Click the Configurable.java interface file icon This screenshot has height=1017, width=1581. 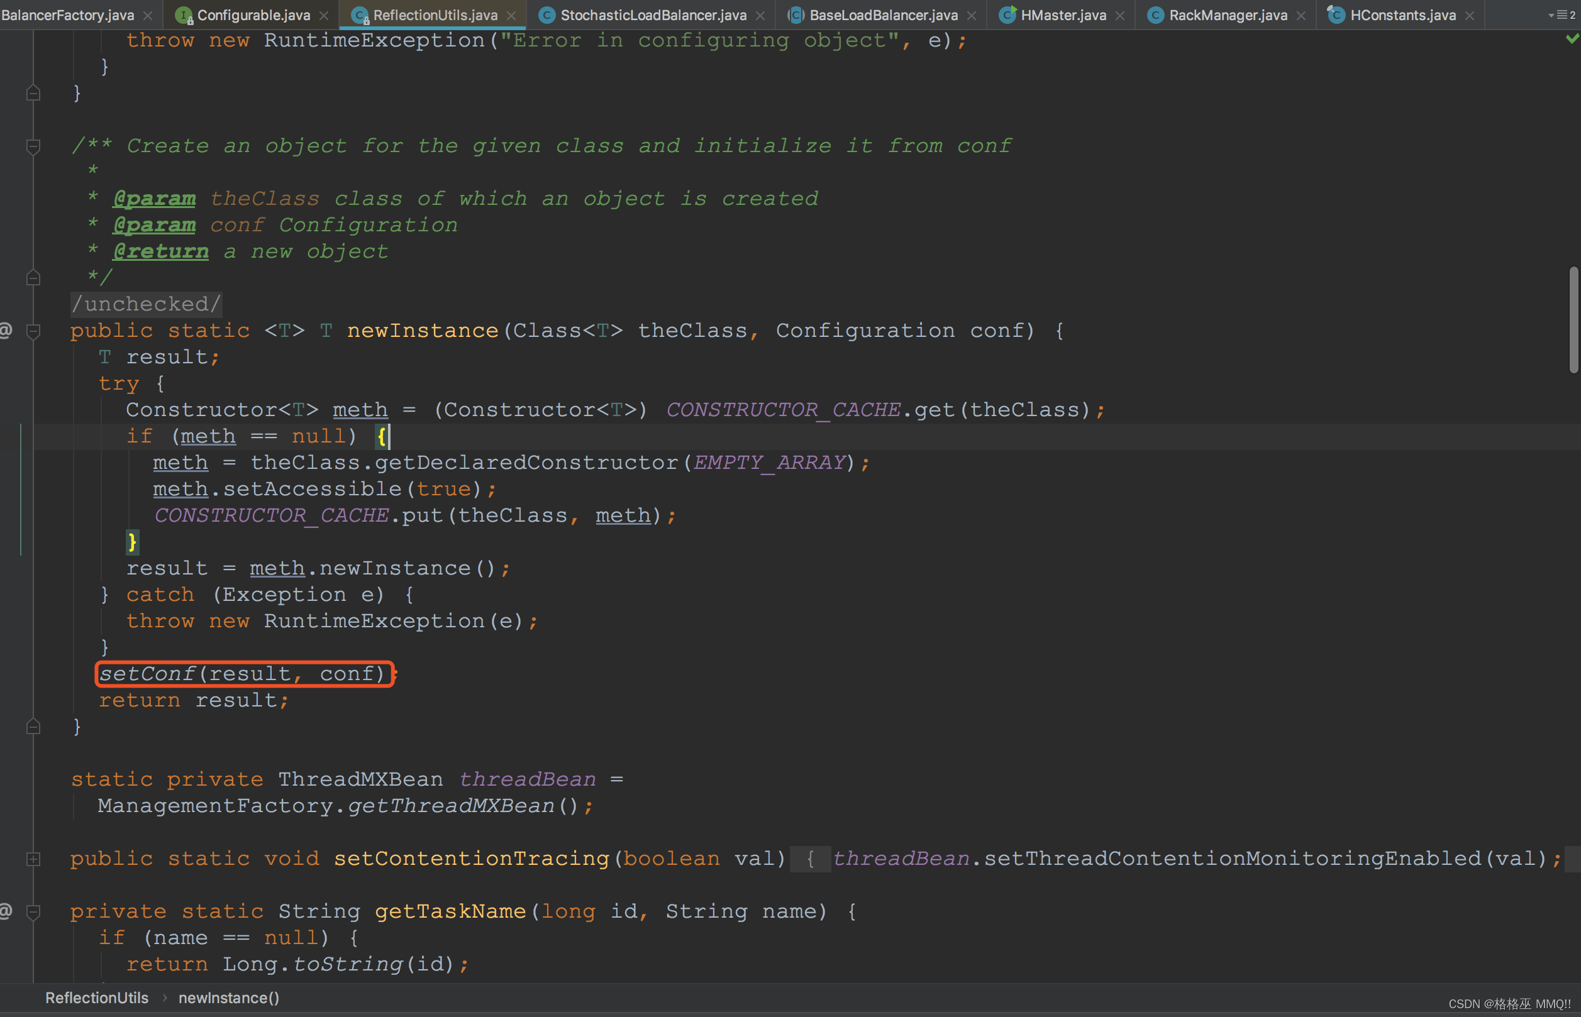pos(184,14)
